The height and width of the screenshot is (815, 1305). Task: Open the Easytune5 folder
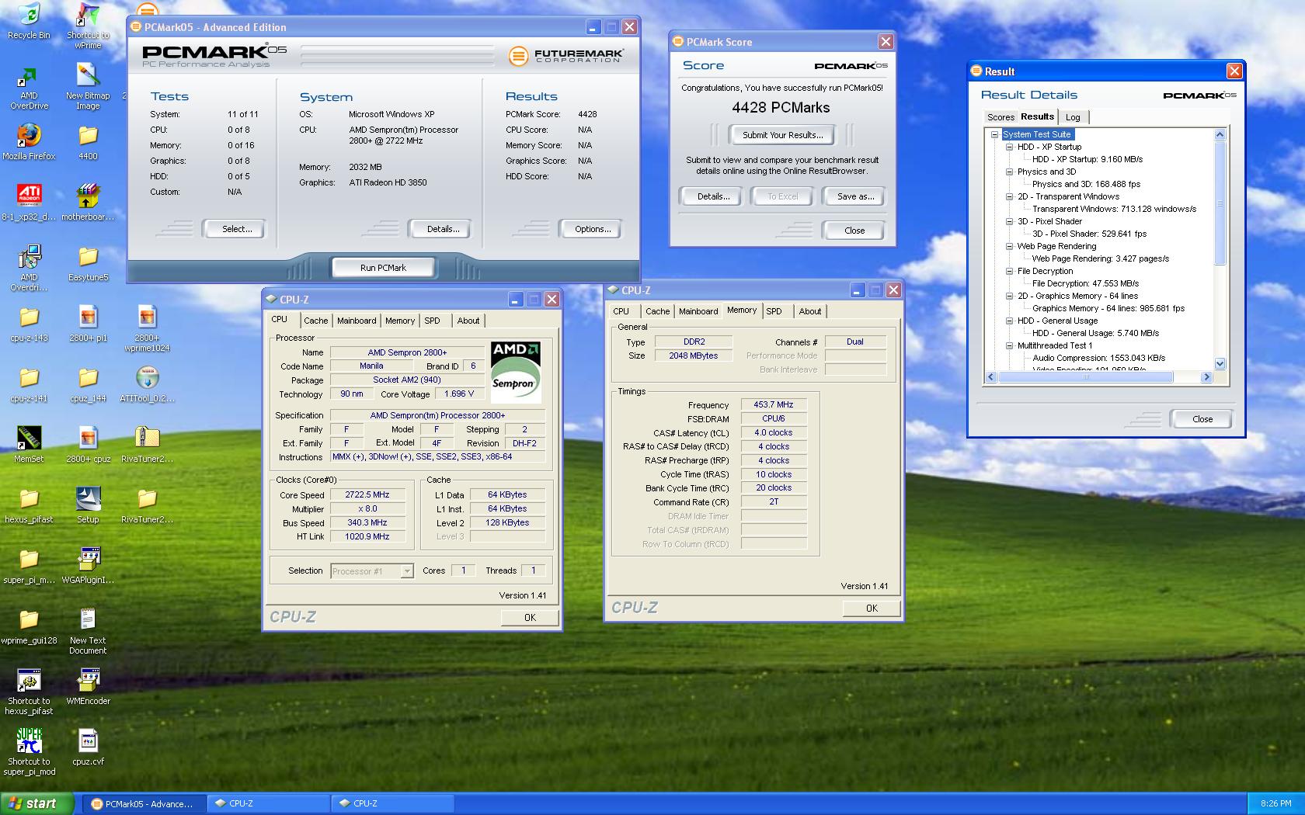click(x=88, y=263)
